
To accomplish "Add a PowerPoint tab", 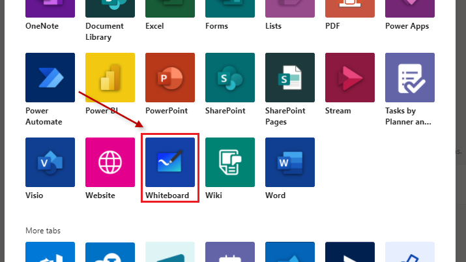I will 170,78.
